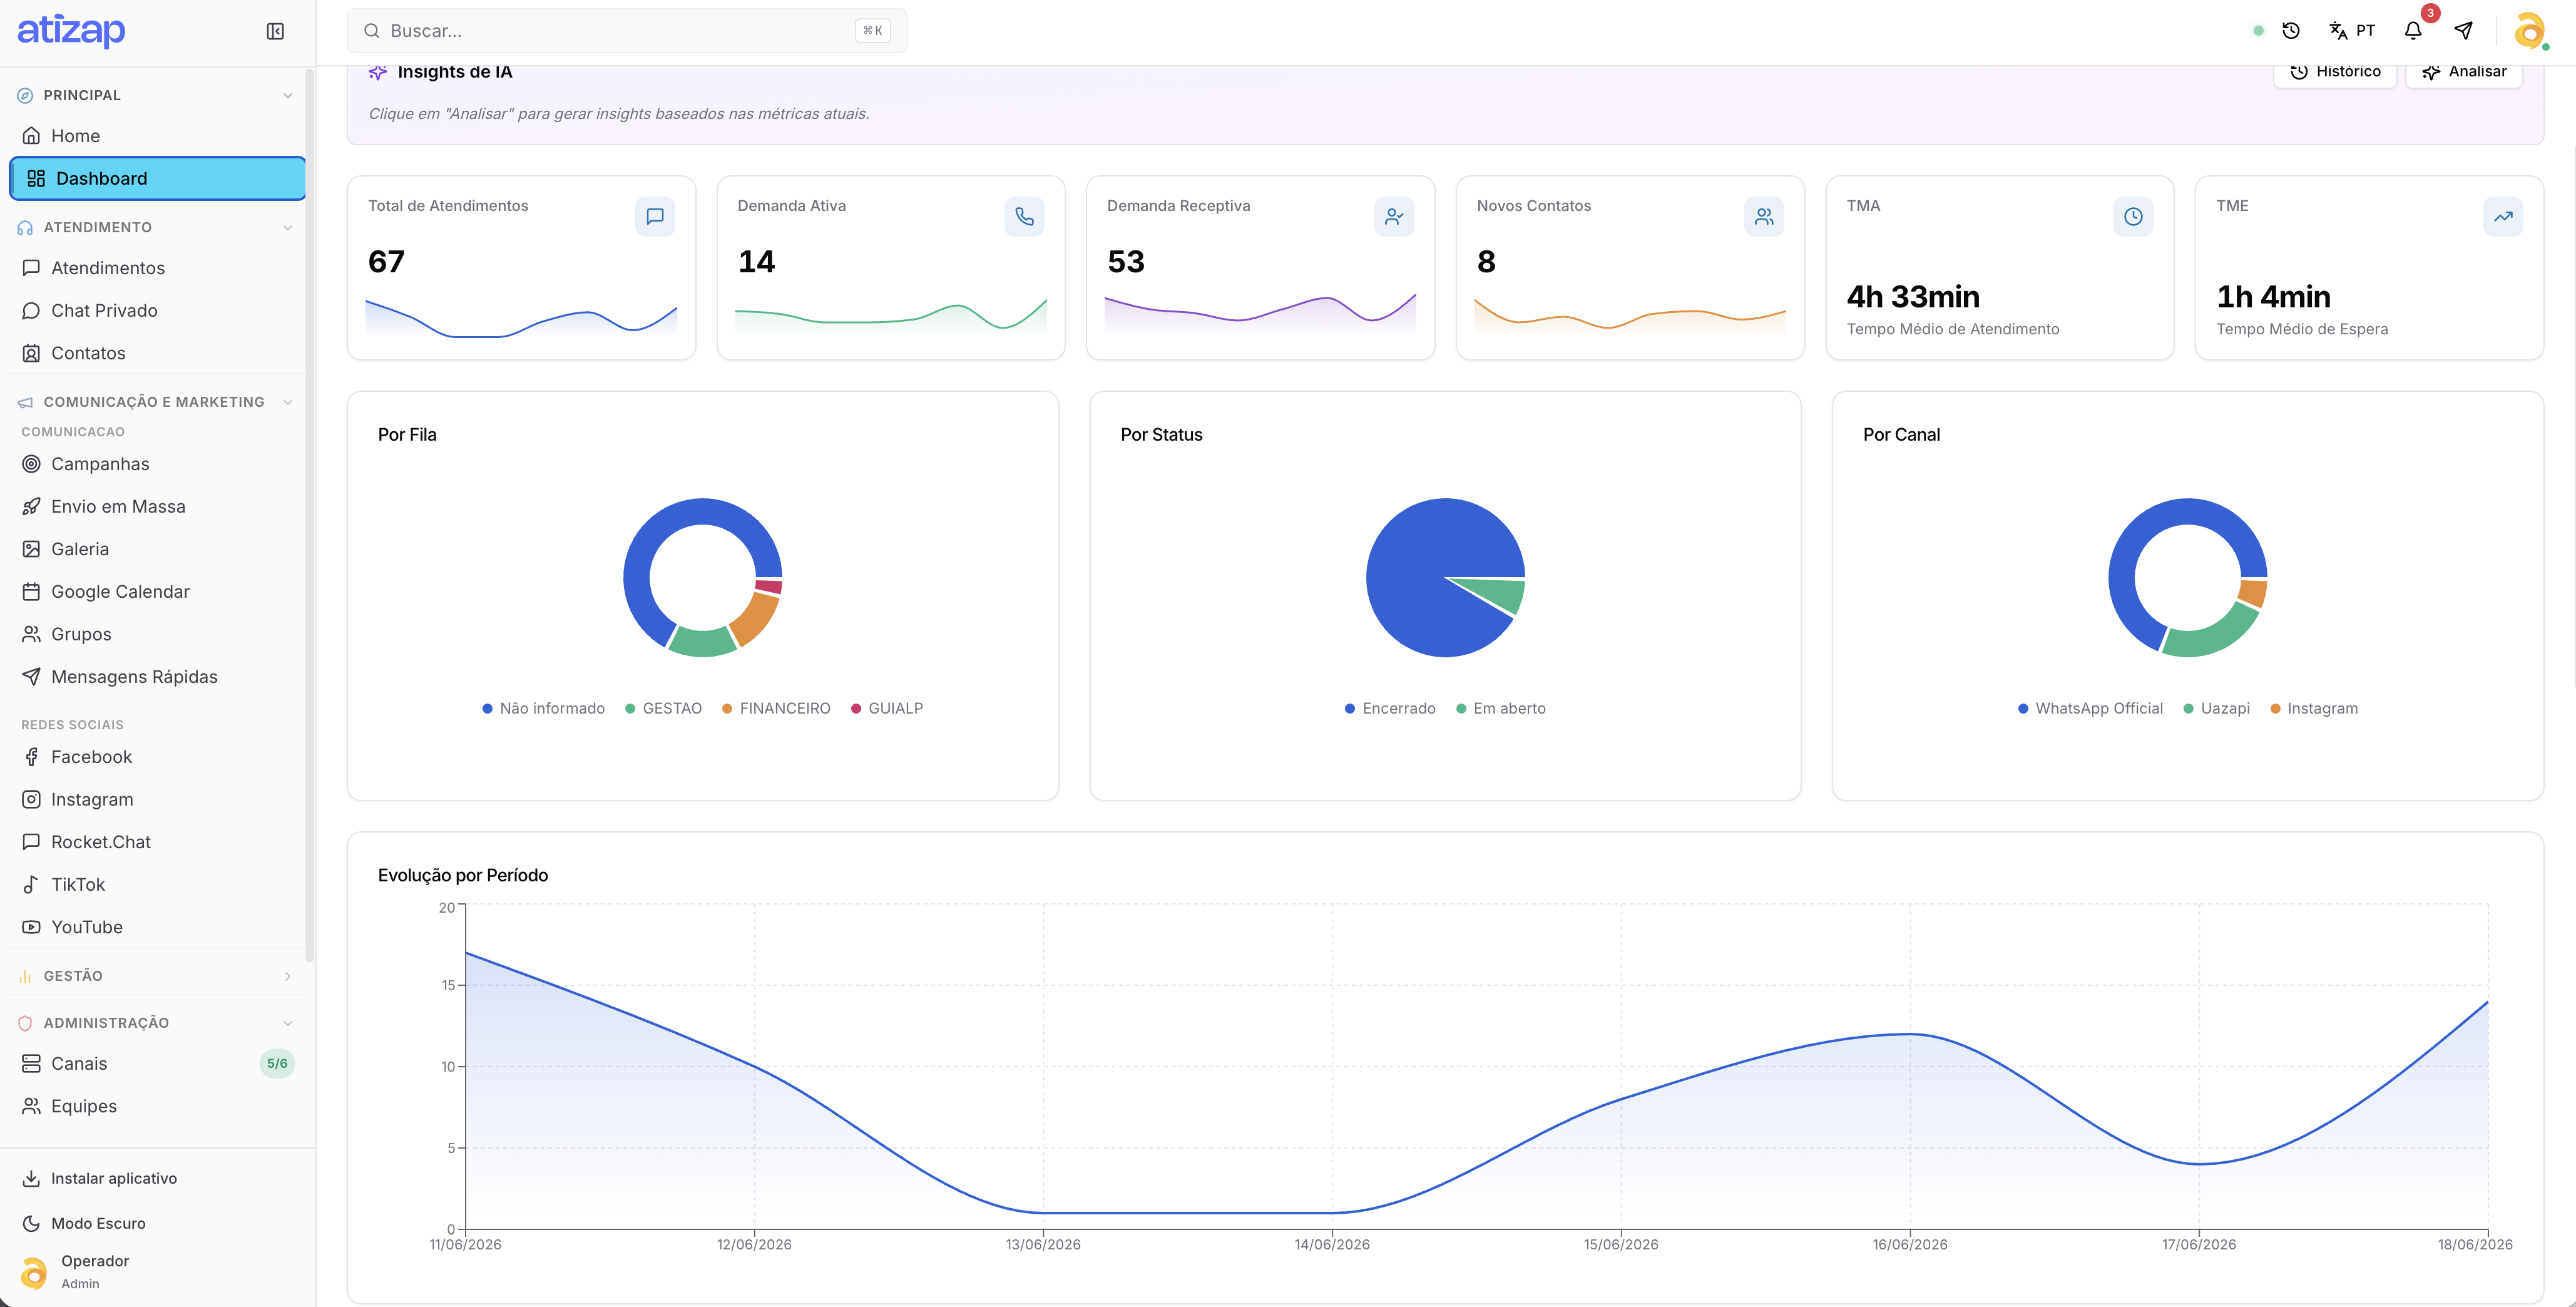The width and height of the screenshot is (2576, 1307).
Task: Collapse the PRINCIPAL section
Action: [156, 95]
